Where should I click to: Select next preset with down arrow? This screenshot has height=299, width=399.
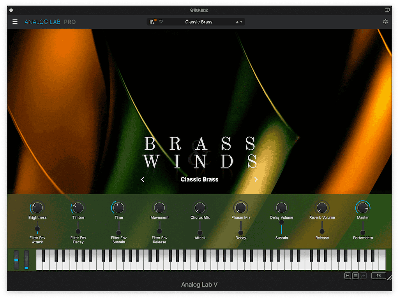pyautogui.click(x=241, y=22)
